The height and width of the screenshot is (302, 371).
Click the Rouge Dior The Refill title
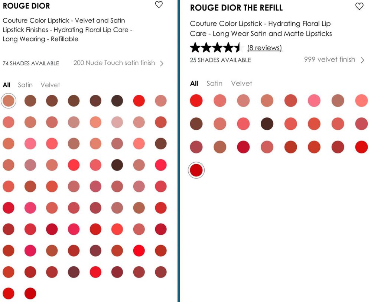point(236,8)
